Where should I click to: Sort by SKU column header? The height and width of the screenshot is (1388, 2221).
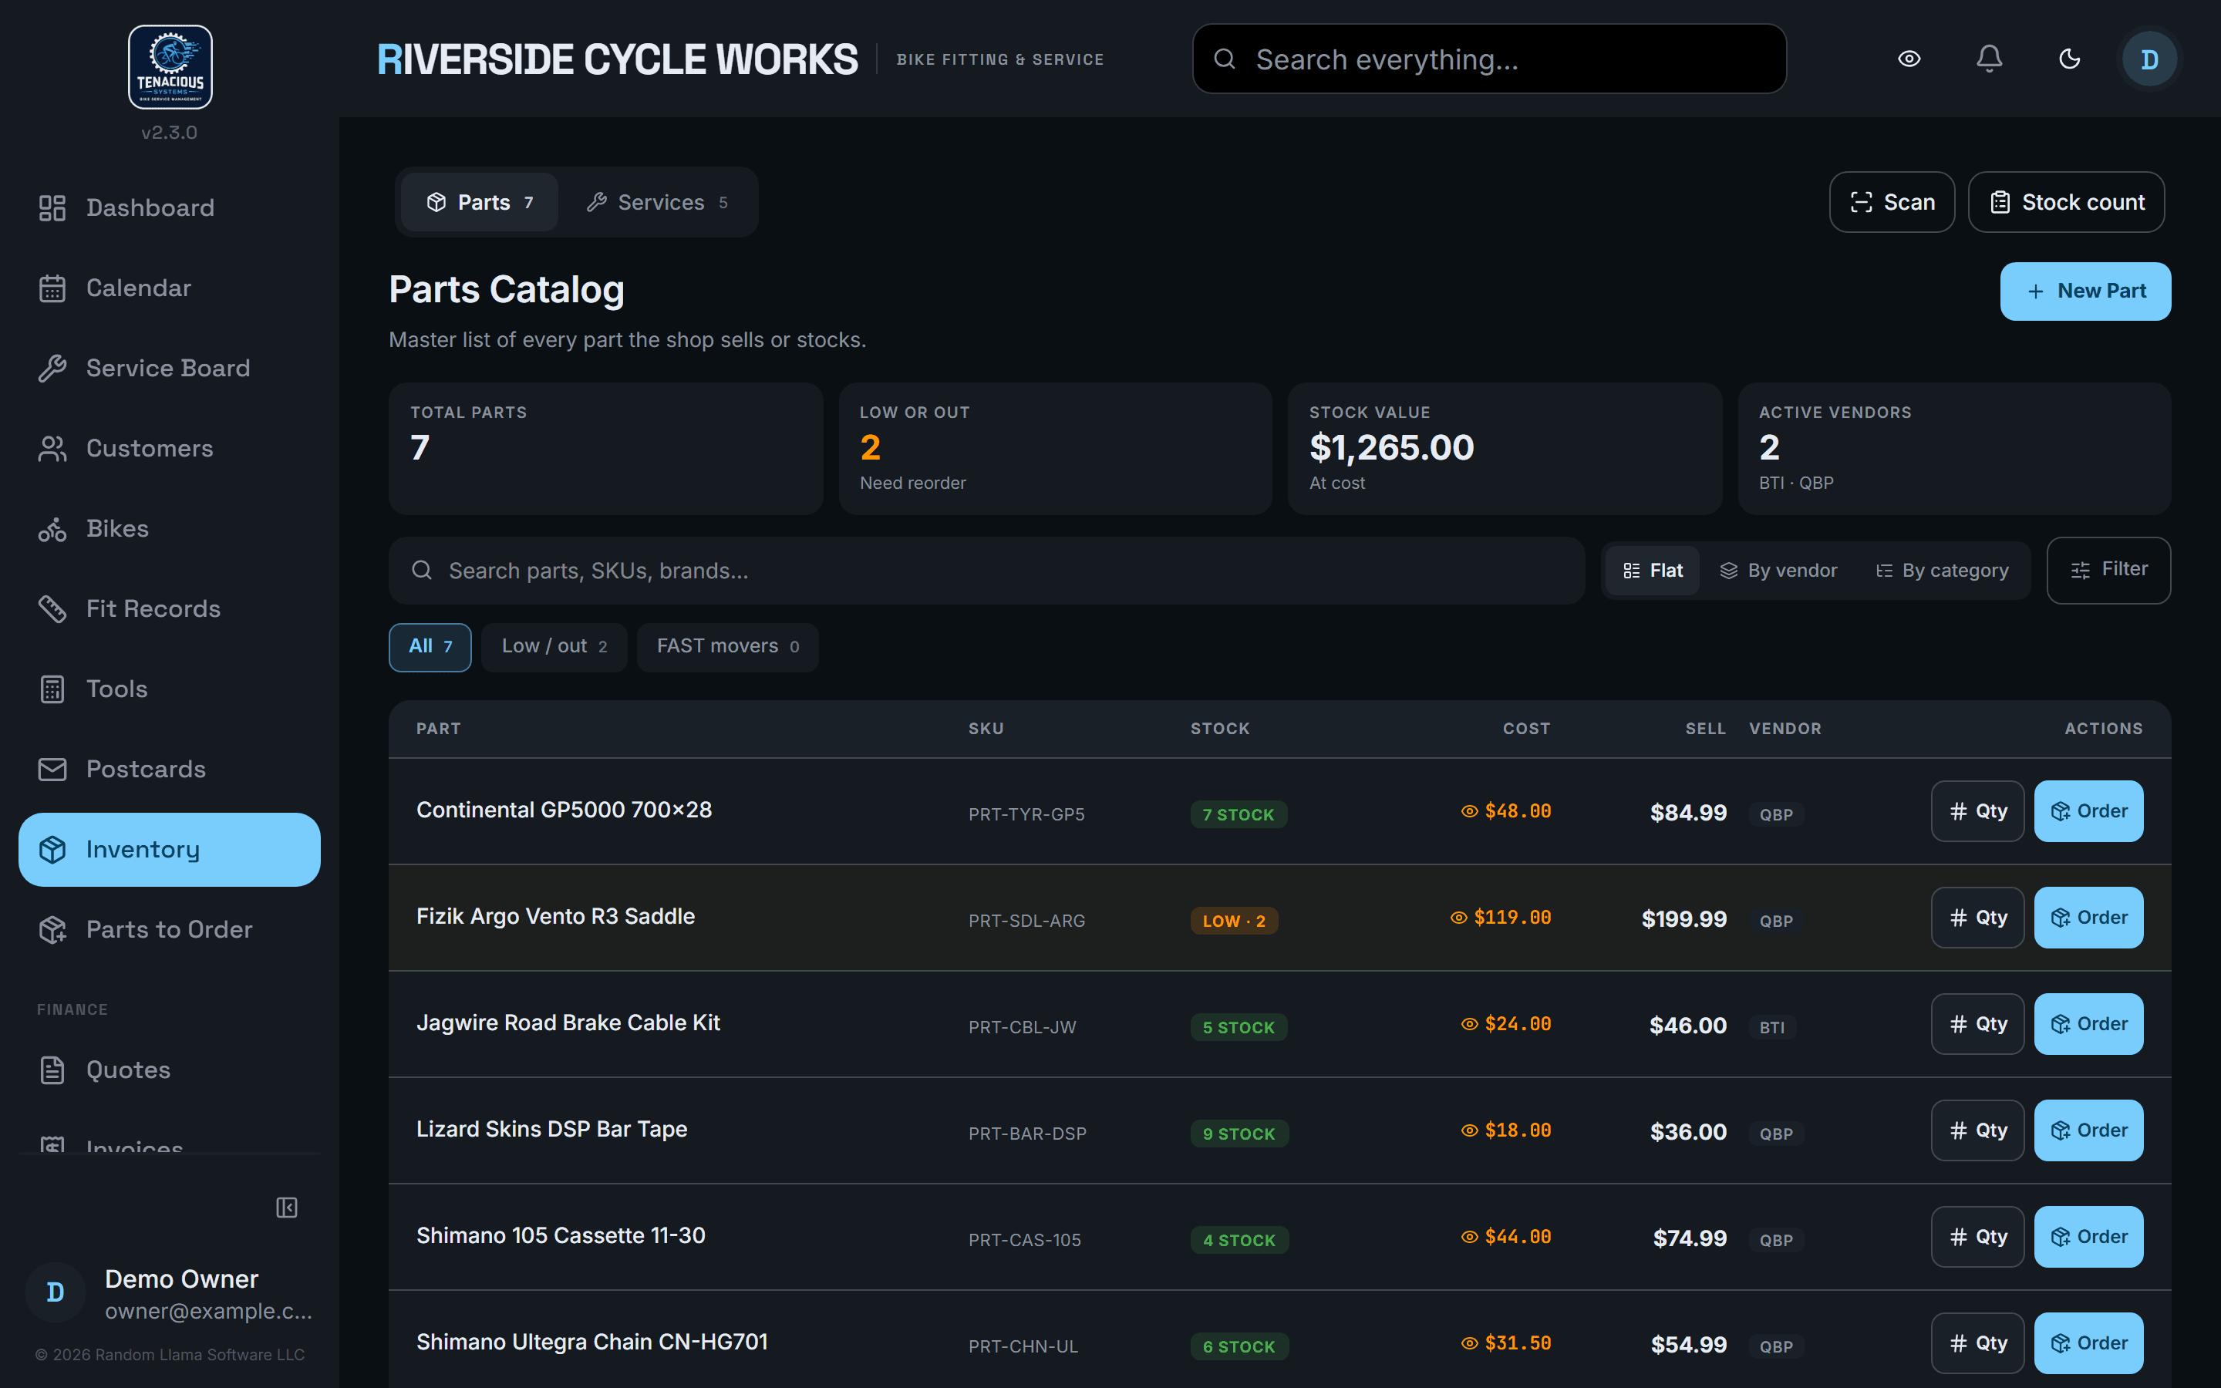(986, 729)
